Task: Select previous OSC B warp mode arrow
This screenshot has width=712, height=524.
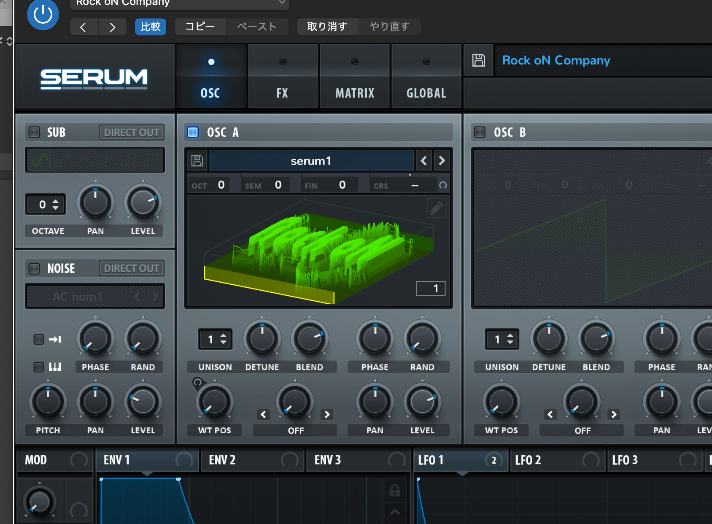Action: click(550, 414)
